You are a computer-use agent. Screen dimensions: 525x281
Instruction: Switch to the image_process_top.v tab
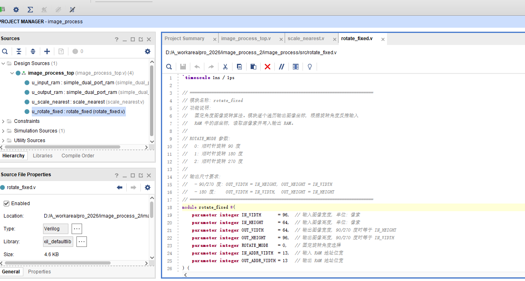coord(246,39)
